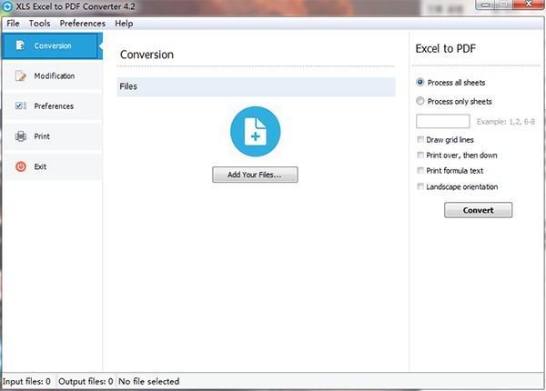Click the large blue add-file circle icon

point(255,132)
